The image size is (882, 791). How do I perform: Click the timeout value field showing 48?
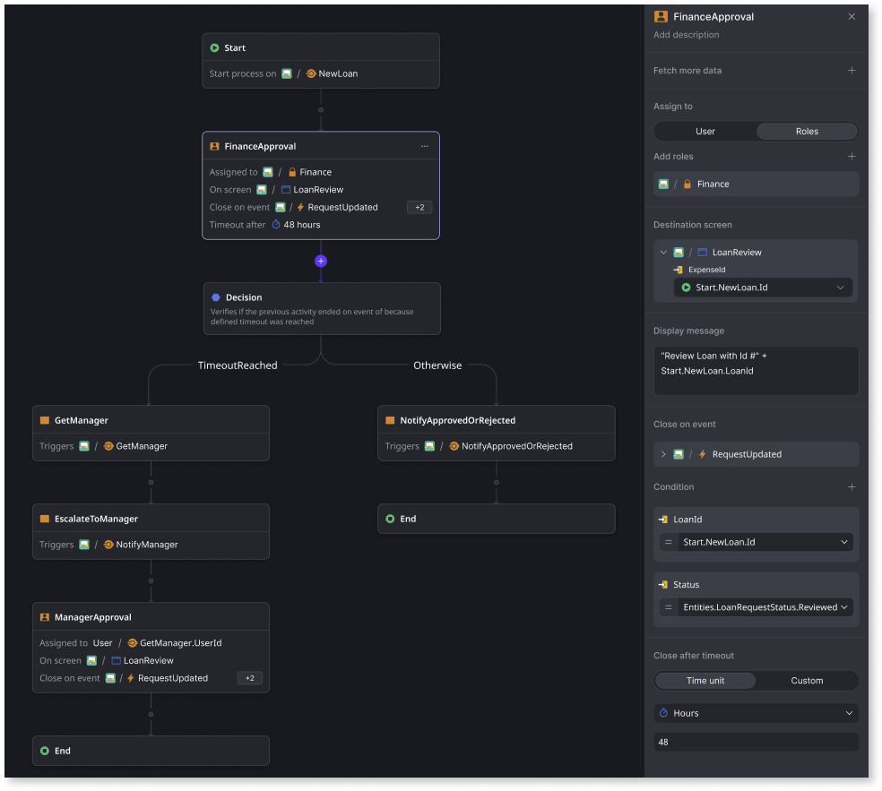click(x=756, y=743)
